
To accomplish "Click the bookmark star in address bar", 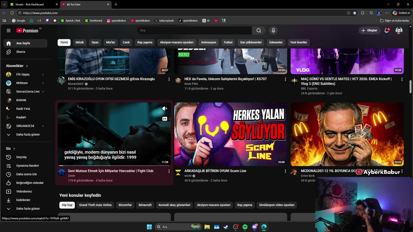I will click(355, 13).
